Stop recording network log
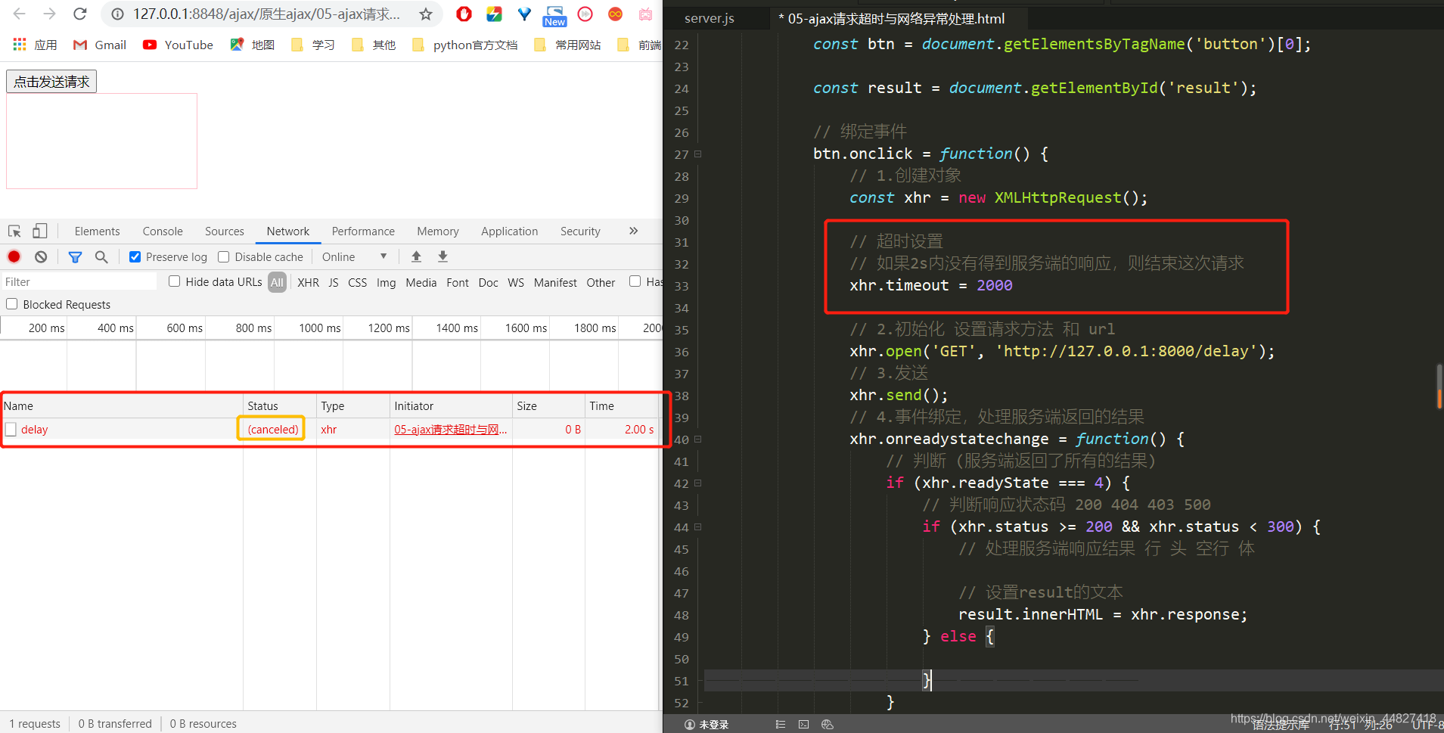This screenshot has width=1444, height=733. pos(14,256)
